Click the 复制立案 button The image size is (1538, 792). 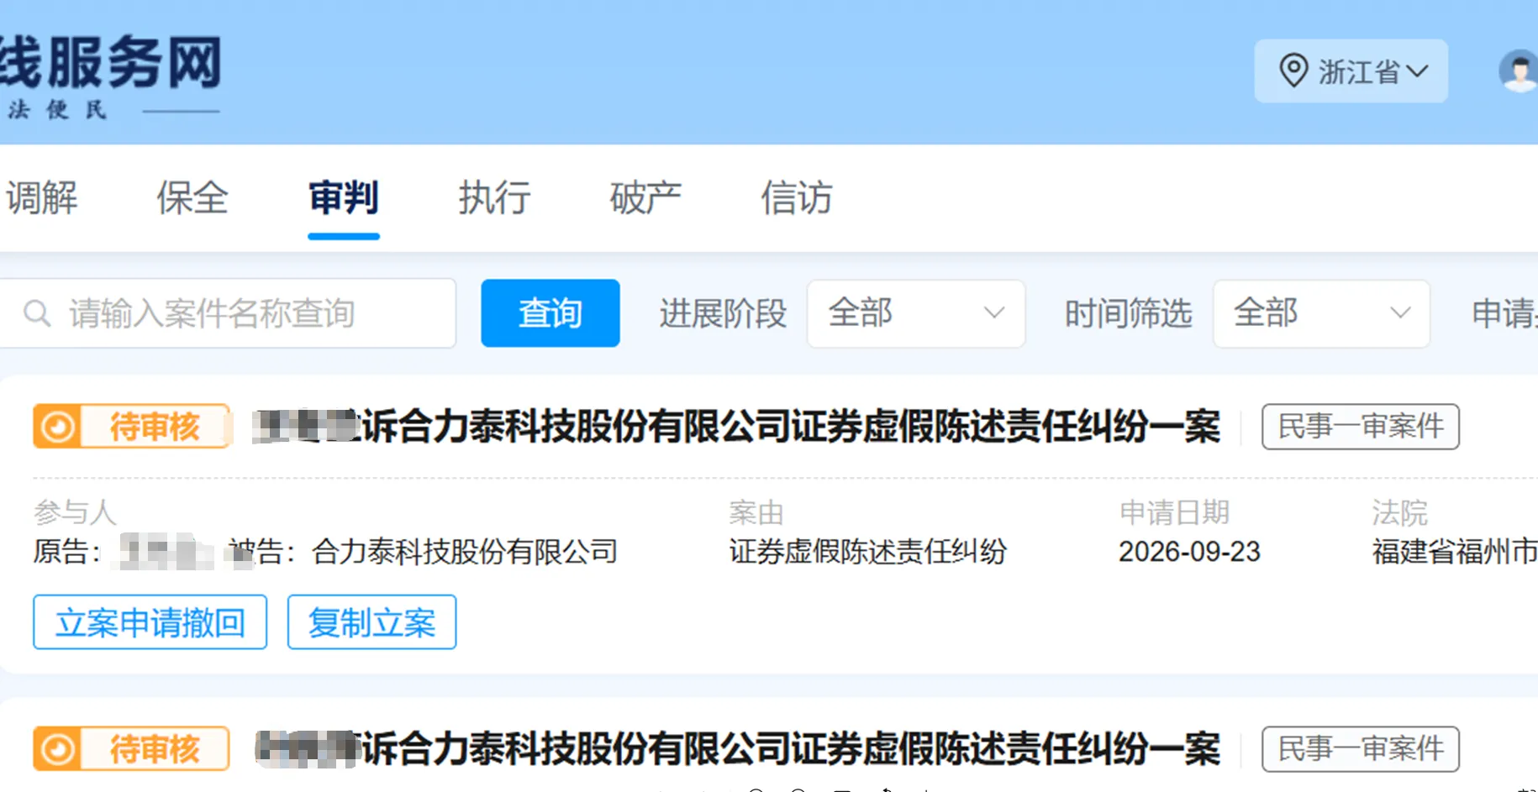pos(372,622)
